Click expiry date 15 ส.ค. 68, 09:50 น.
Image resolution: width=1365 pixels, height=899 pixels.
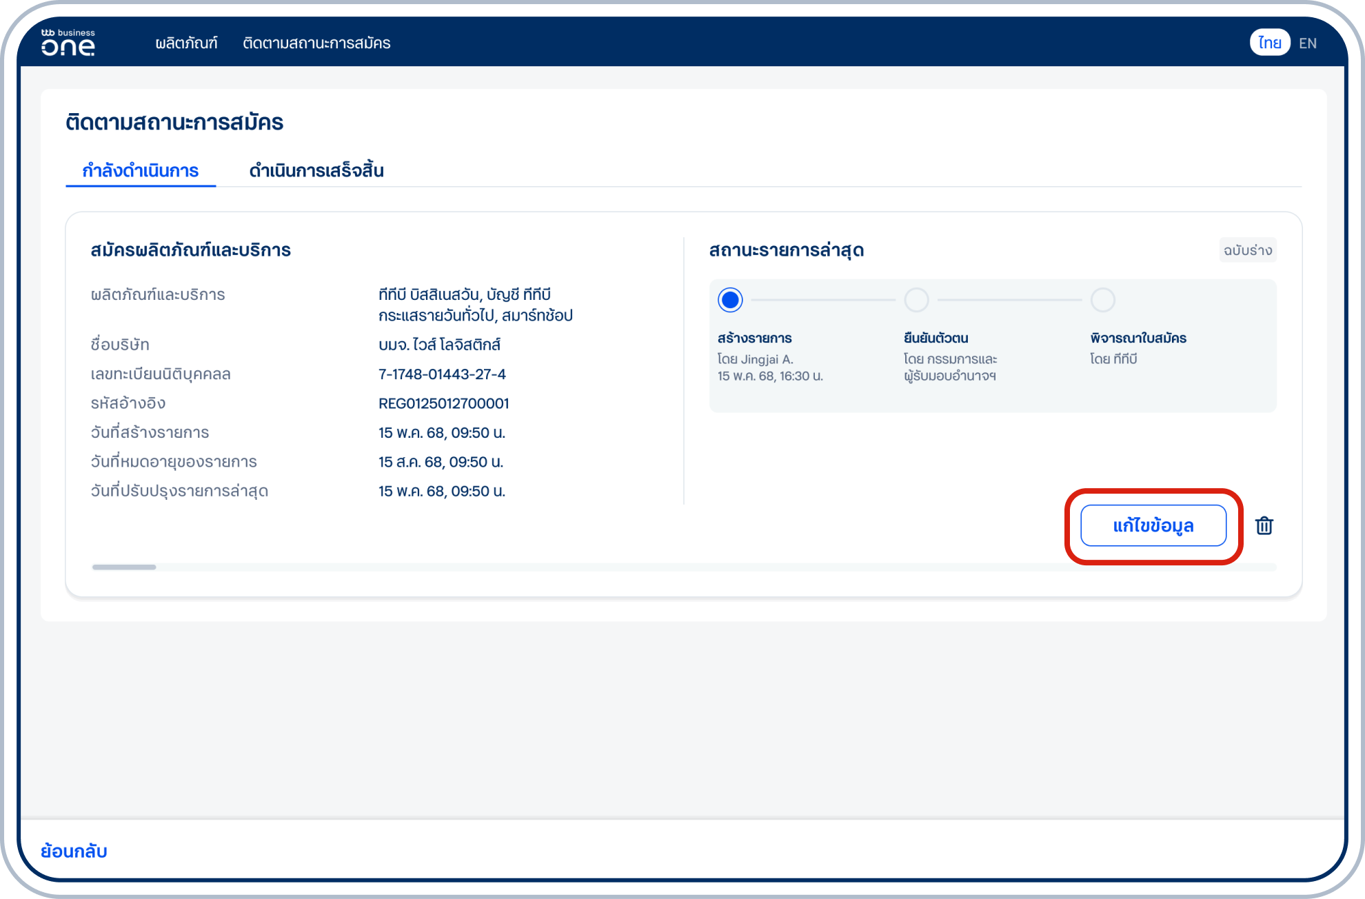tap(441, 462)
